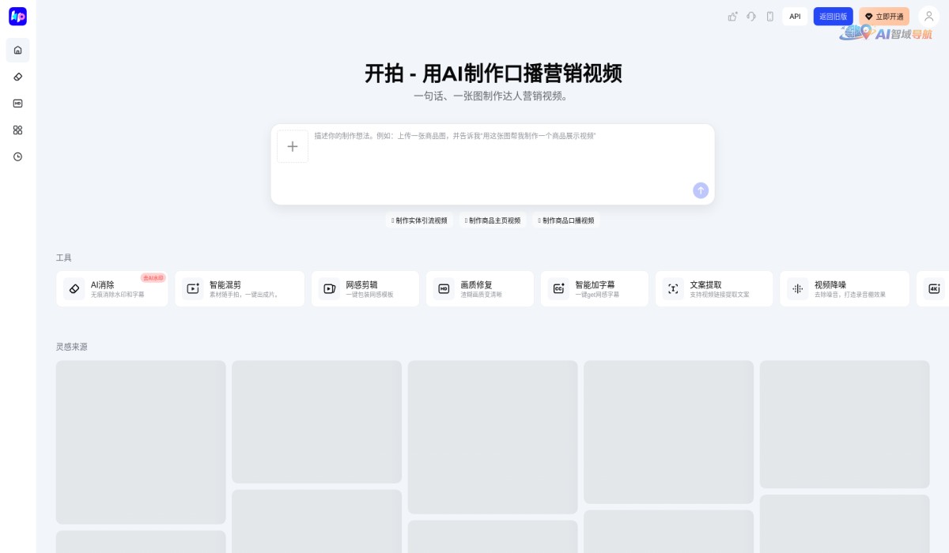Open the 文案提取 extraction tool
Image resolution: width=949 pixels, height=553 pixels.
[714, 288]
